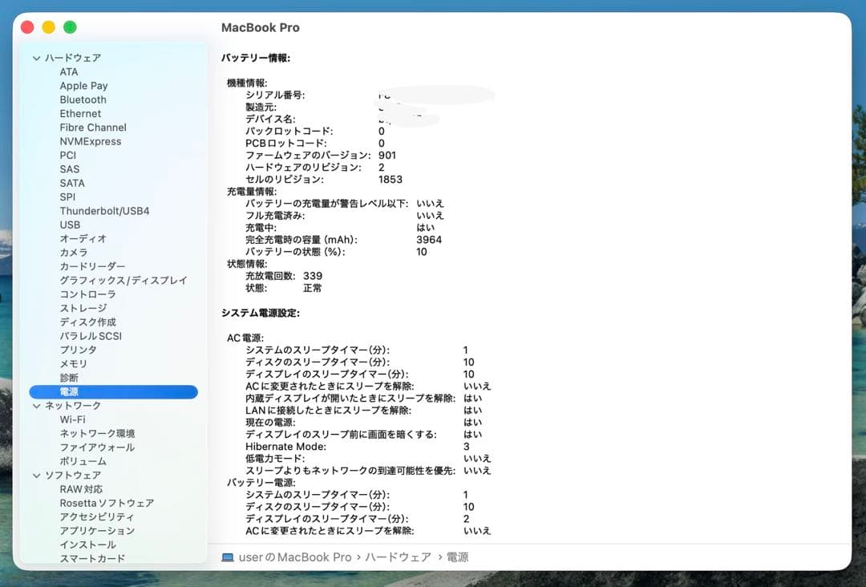This screenshot has height=587, width=866.
Task: Collapse the ソフトウェア sidebar section
Action: 35,475
